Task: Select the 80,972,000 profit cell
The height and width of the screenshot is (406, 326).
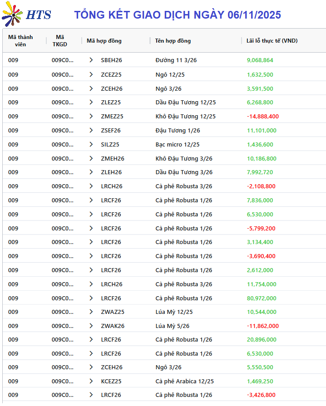Action: pos(262,298)
